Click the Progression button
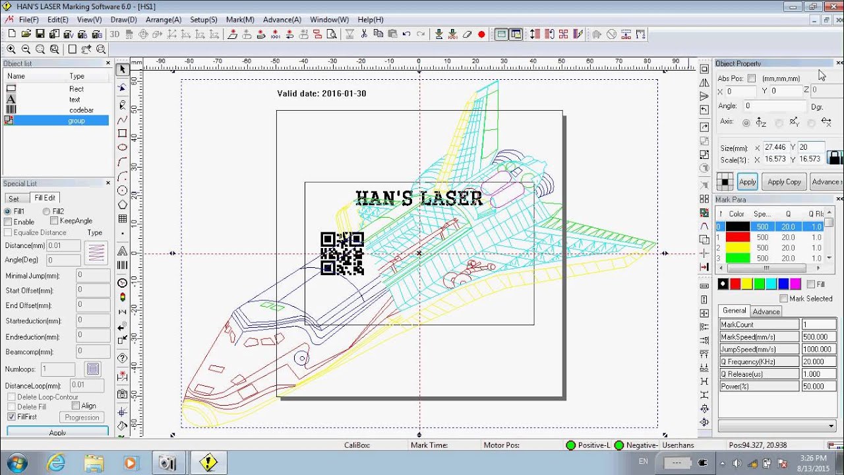This screenshot has height=475, width=844. click(82, 418)
